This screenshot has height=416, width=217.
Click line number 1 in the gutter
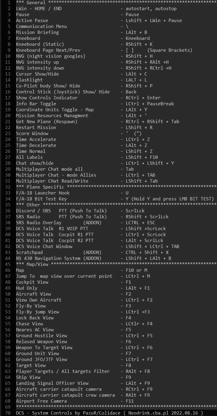(x=9, y=3)
